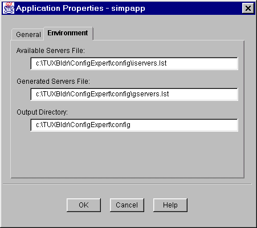Close the Application Properties window
The height and width of the screenshot is (228, 257).
point(248,8)
